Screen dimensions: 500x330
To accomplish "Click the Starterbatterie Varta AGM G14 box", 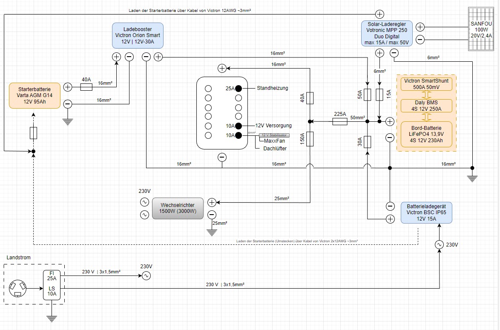I will click(x=34, y=95).
